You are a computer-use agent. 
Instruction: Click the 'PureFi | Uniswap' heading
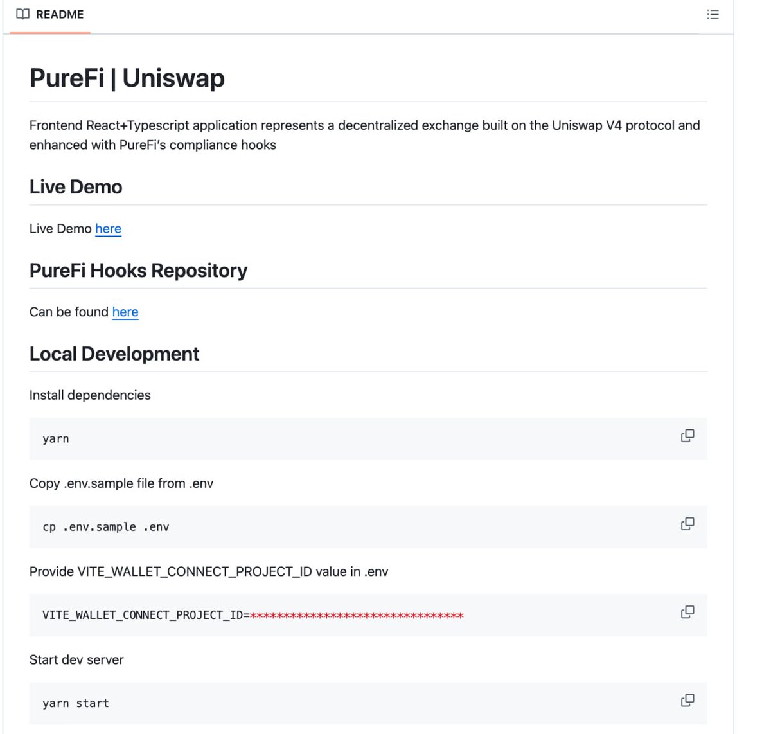[127, 78]
